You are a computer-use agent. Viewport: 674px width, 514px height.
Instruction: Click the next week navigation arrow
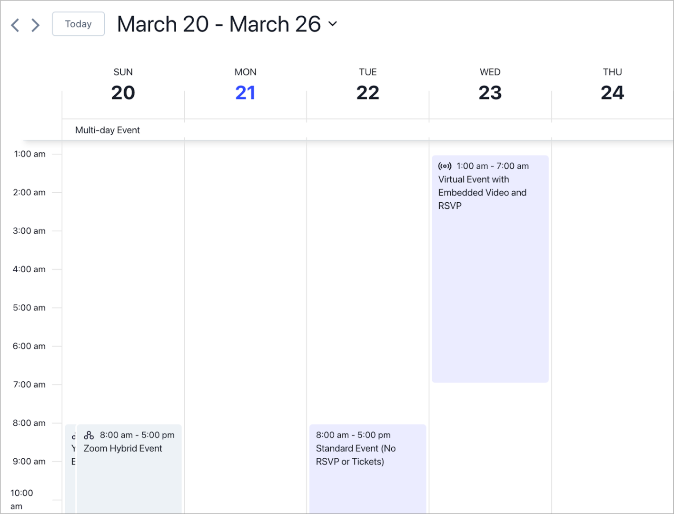pyautogui.click(x=35, y=25)
